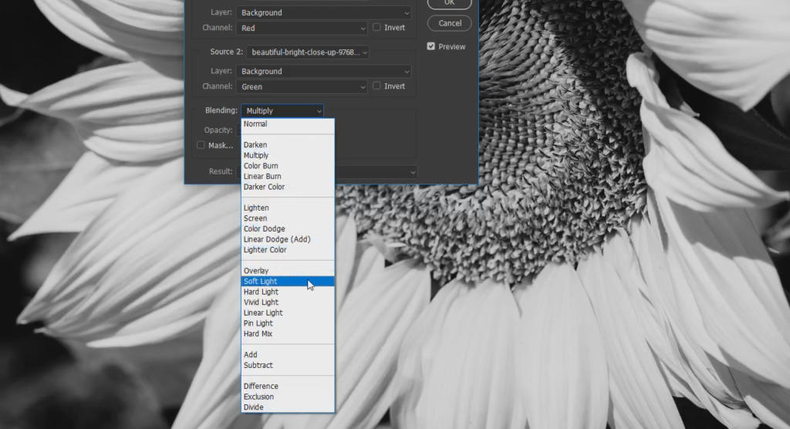Pick the Screen blend mode
790x429 pixels.
tap(255, 218)
